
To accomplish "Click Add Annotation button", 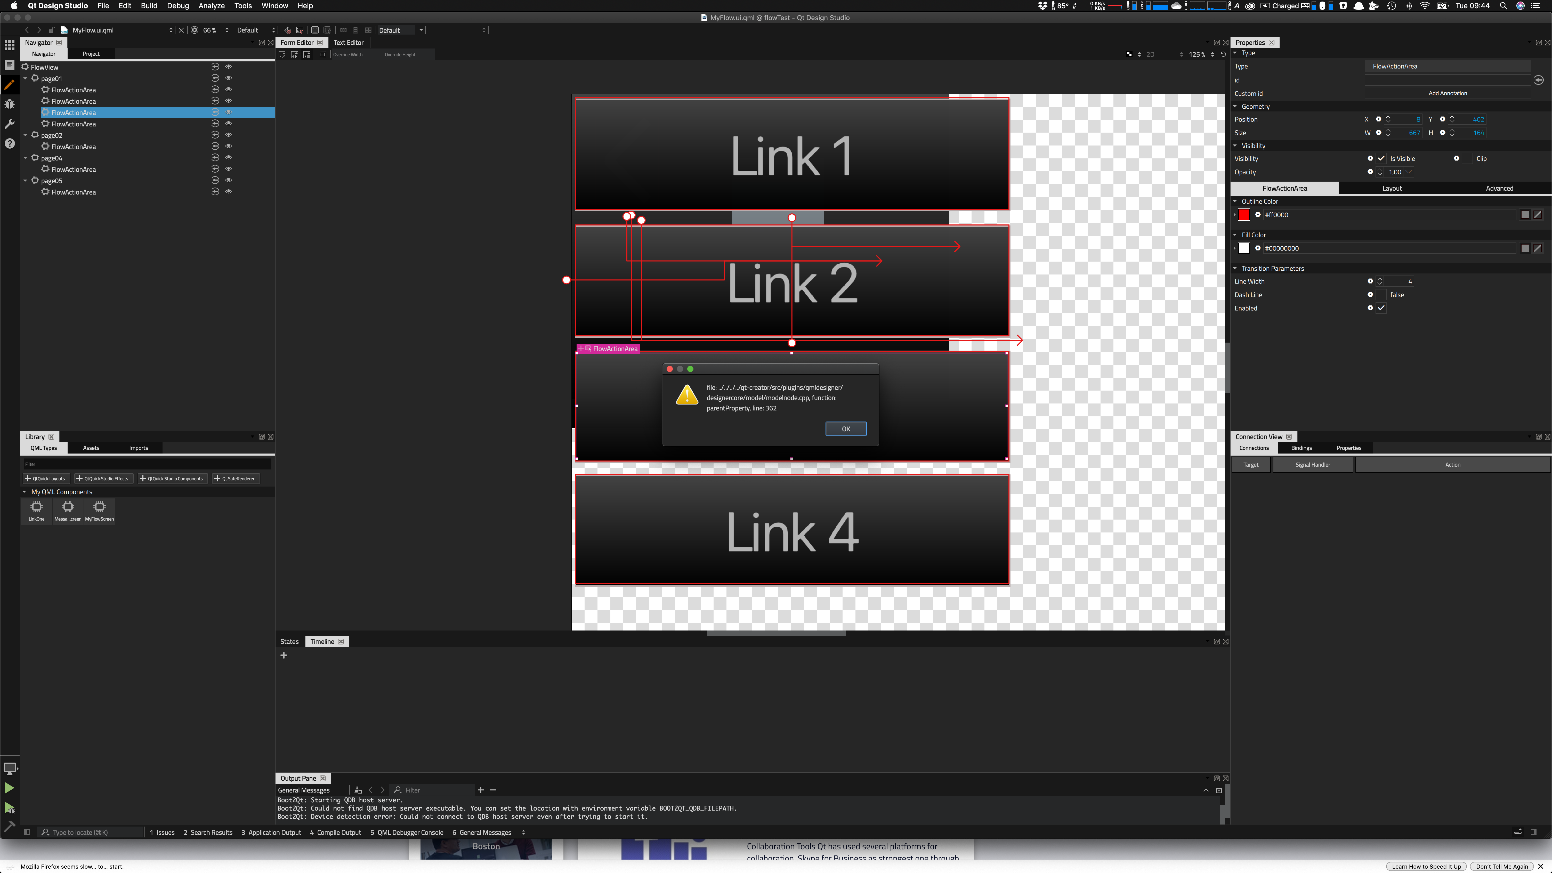I will (1447, 93).
